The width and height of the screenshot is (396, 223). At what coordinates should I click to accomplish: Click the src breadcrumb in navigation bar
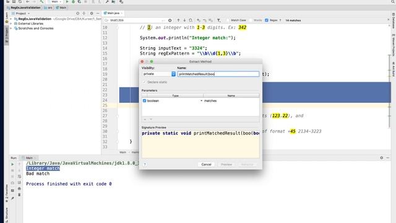[x=48, y=7]
